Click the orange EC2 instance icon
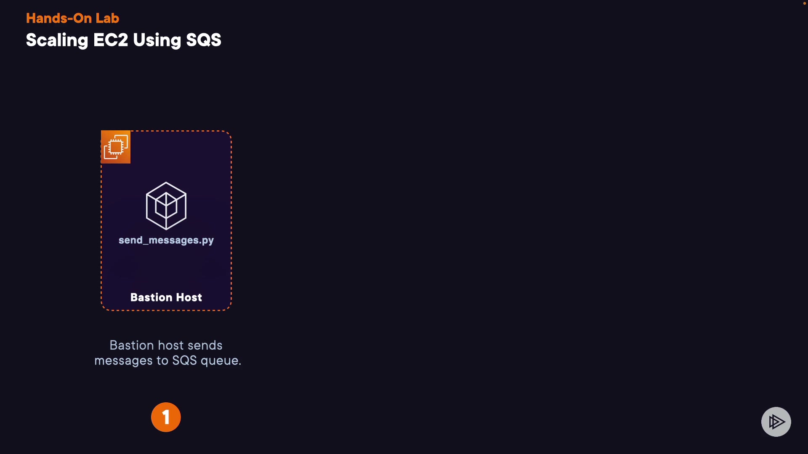This screenshot has width=808, height=454. coord(116,147)
